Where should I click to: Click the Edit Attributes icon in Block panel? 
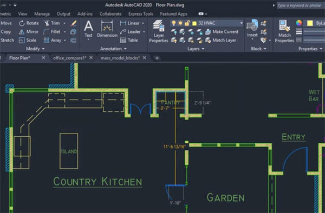264,40
